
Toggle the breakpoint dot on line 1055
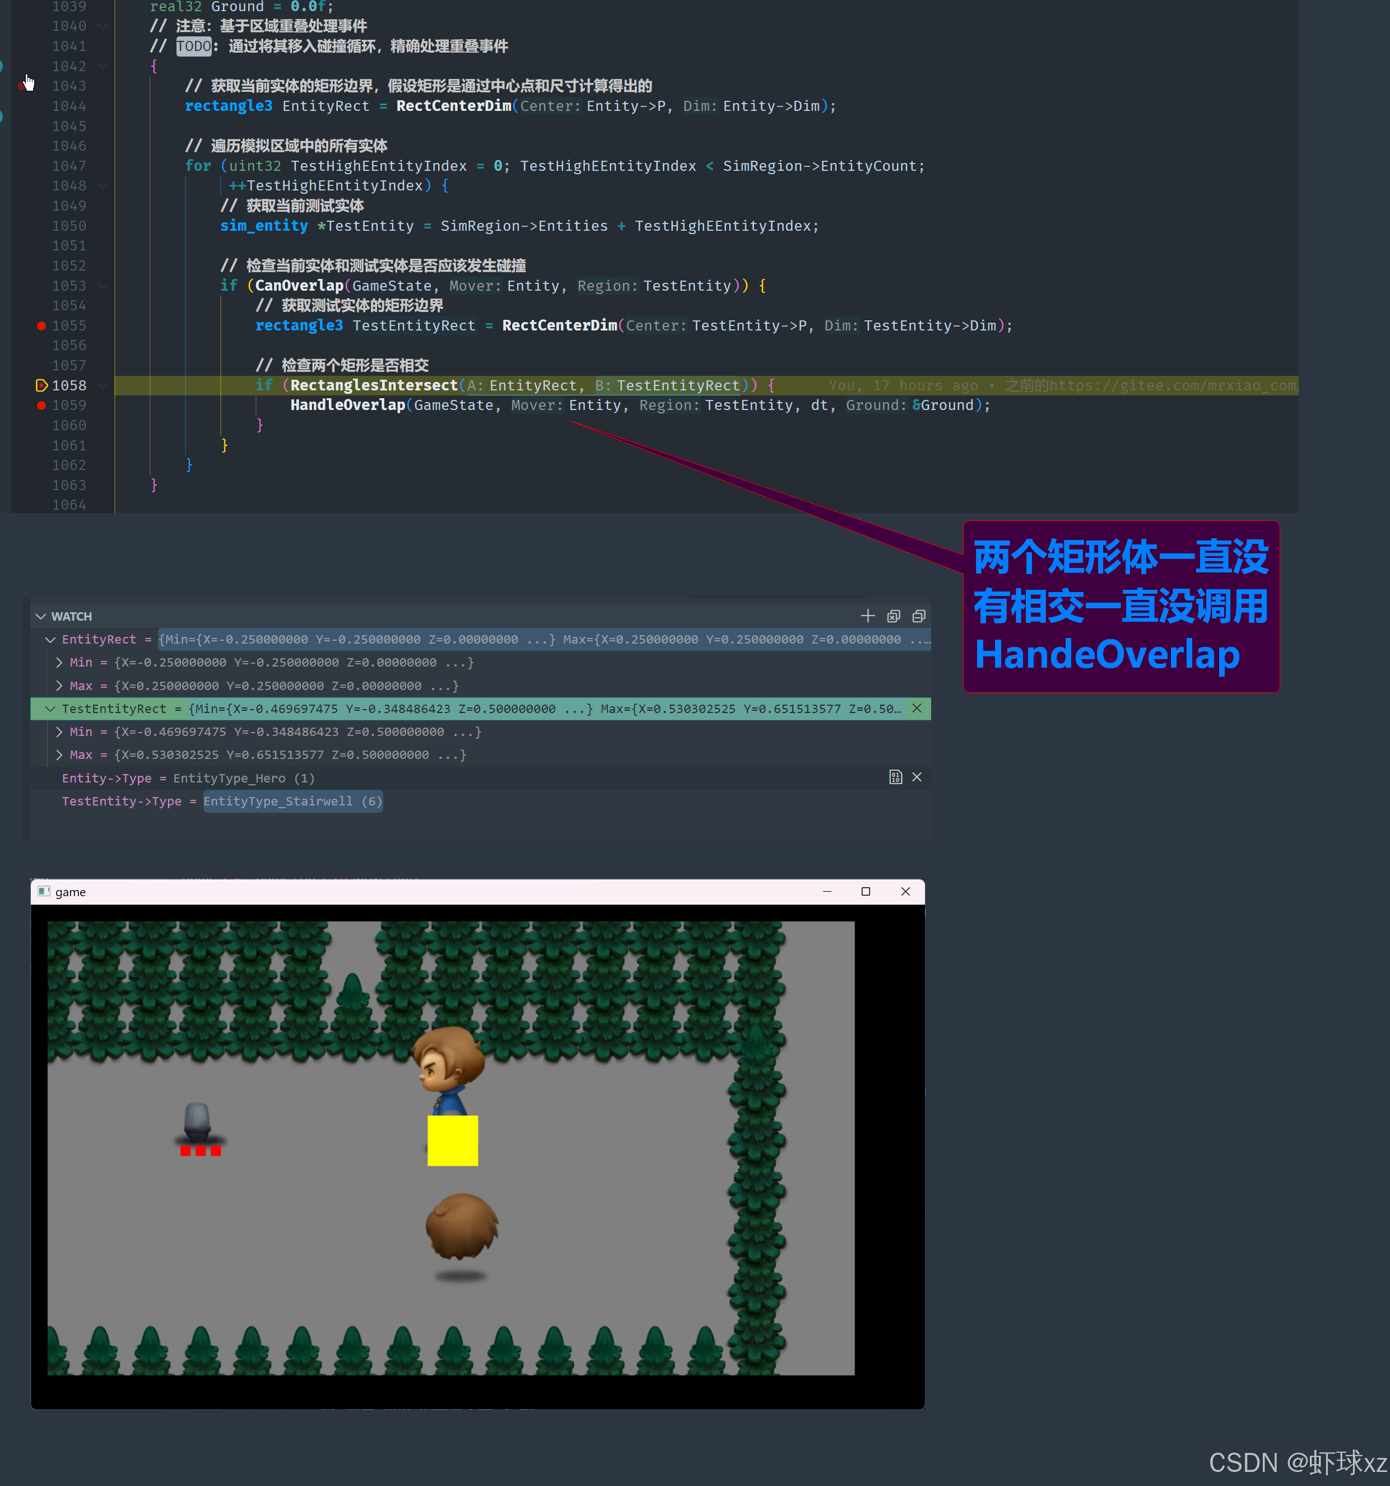41,325
